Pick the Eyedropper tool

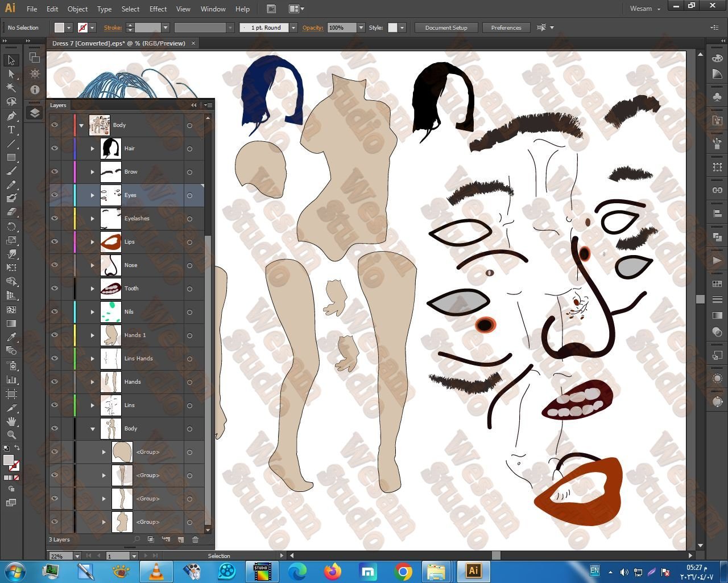(x=11, y=337)
